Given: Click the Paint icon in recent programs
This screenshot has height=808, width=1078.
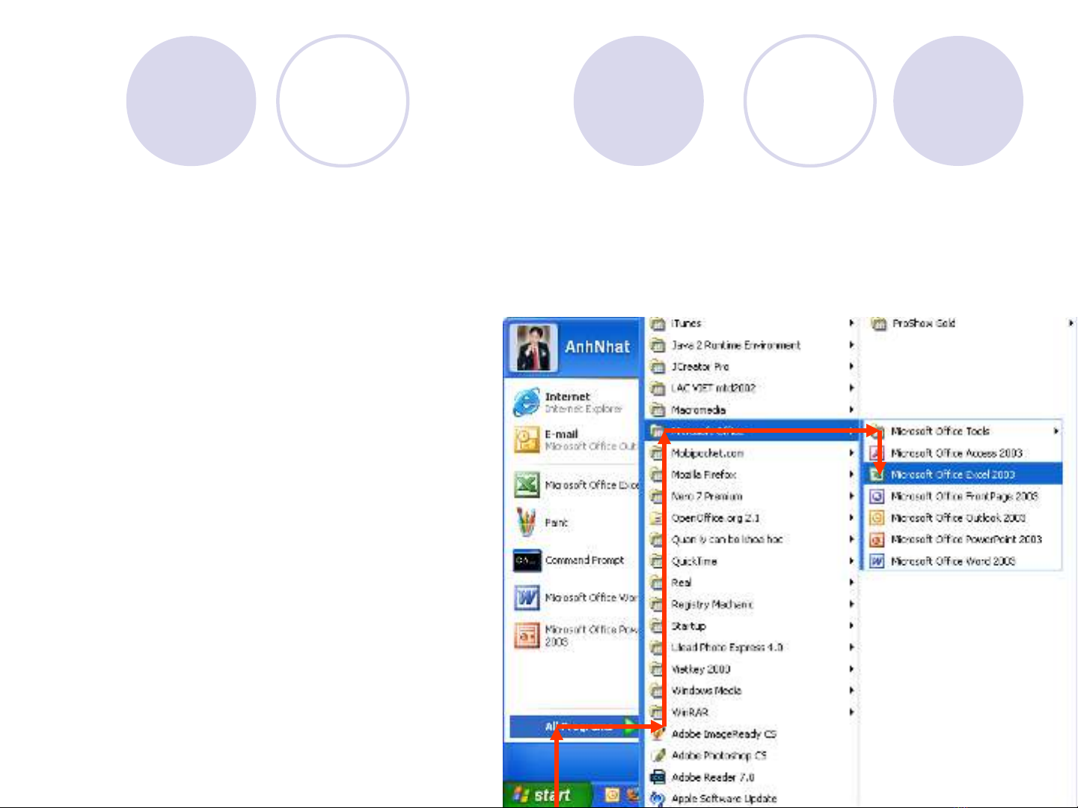Looking at the screenshot, I should point(527,522).
